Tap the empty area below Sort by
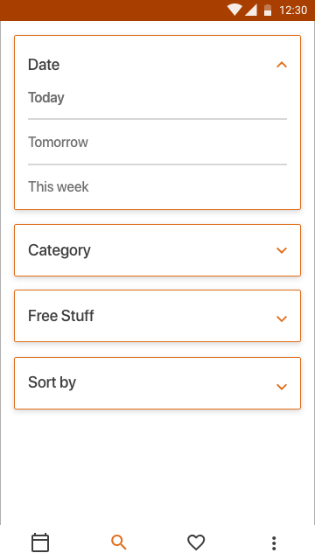This screenshot has width=315, height=560. click(157, 466)
